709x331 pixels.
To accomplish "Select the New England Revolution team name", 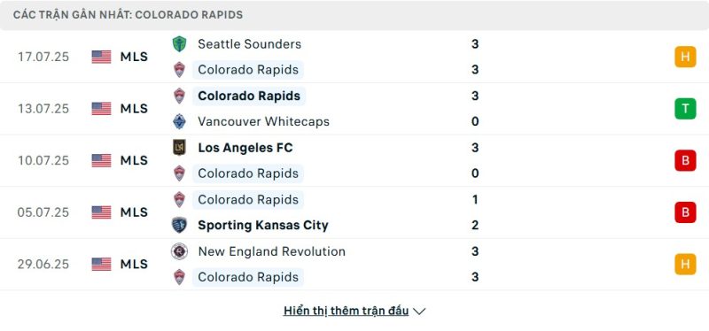I will click(272, 251).
